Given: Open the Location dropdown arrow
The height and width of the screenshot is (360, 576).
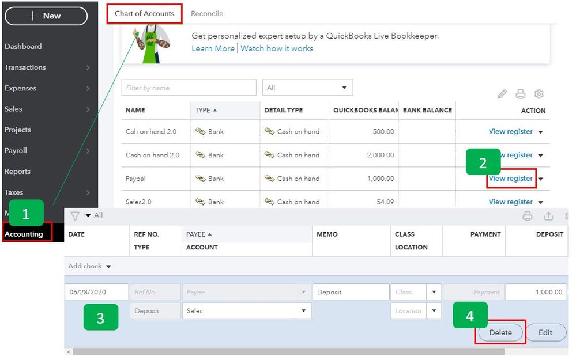Looking at the screenshot, I should click(434, 311).
